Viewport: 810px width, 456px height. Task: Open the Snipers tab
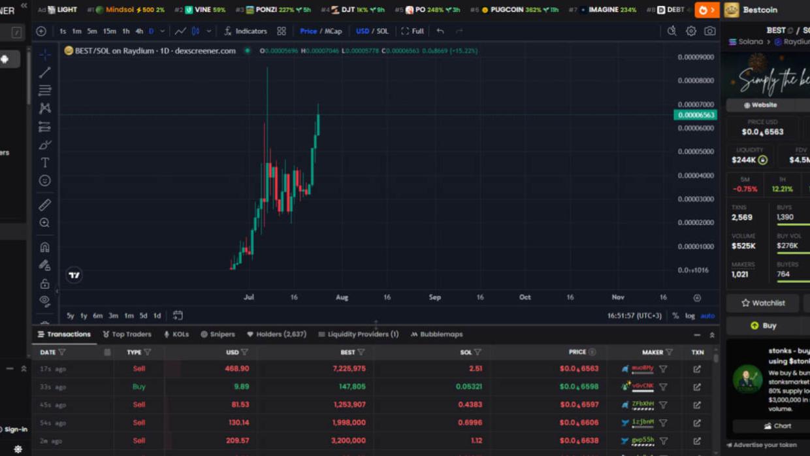pyautogui.click(x=218, y=334)
